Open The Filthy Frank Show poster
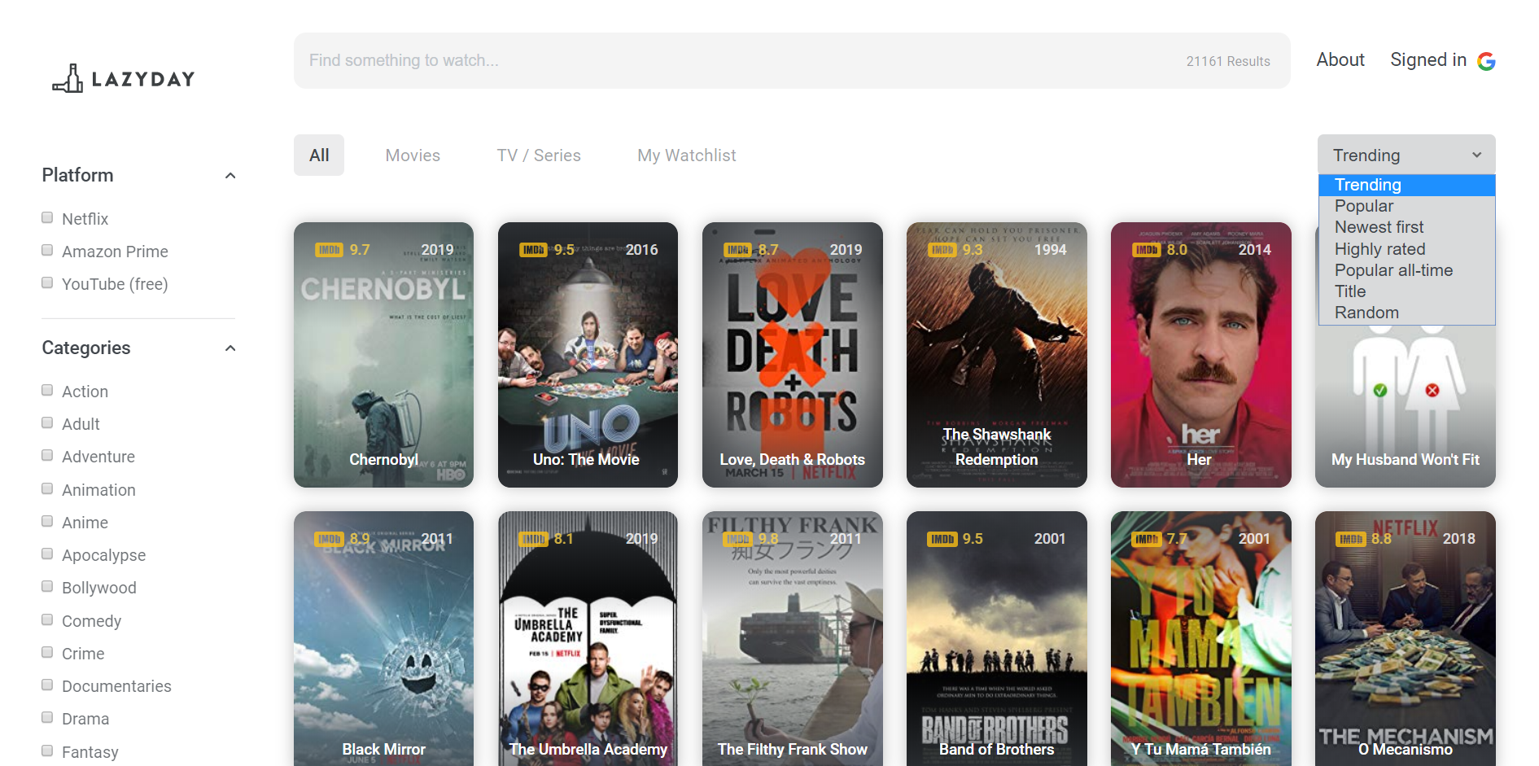This screenshot has height=766, width=1539. point(792,638)
